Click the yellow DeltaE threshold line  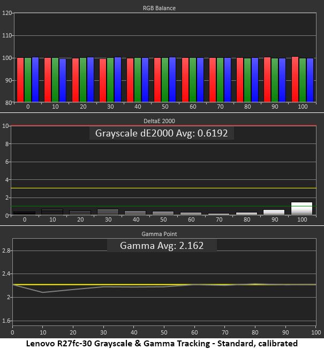tap(163, 188)
